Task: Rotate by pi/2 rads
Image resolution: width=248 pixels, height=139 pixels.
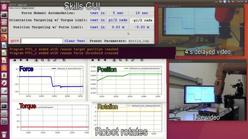Action: (118, 20)
